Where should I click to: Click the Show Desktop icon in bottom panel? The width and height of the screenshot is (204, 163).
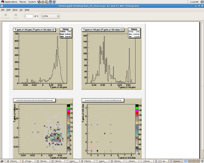pyautogui.click(x=2, y=161)
